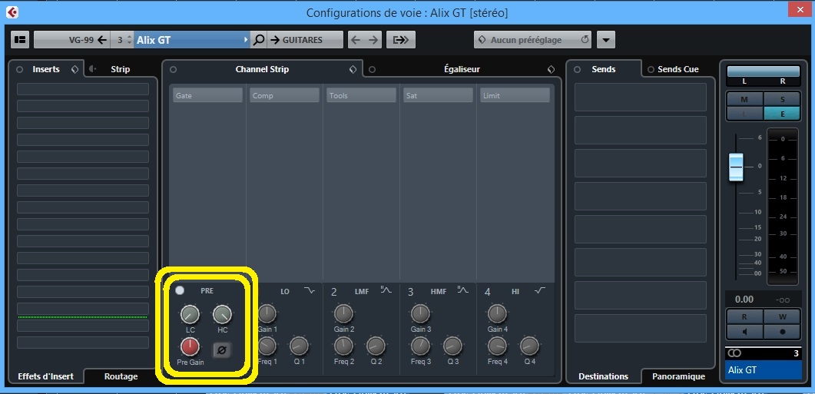Go to next channel arrow
815x394 pixels.
pos(373,39)
